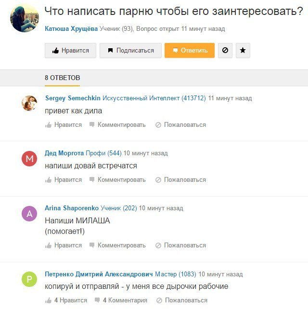Click the star favorite icon button
Screen dimensions: 308x313
pos(243,50)
